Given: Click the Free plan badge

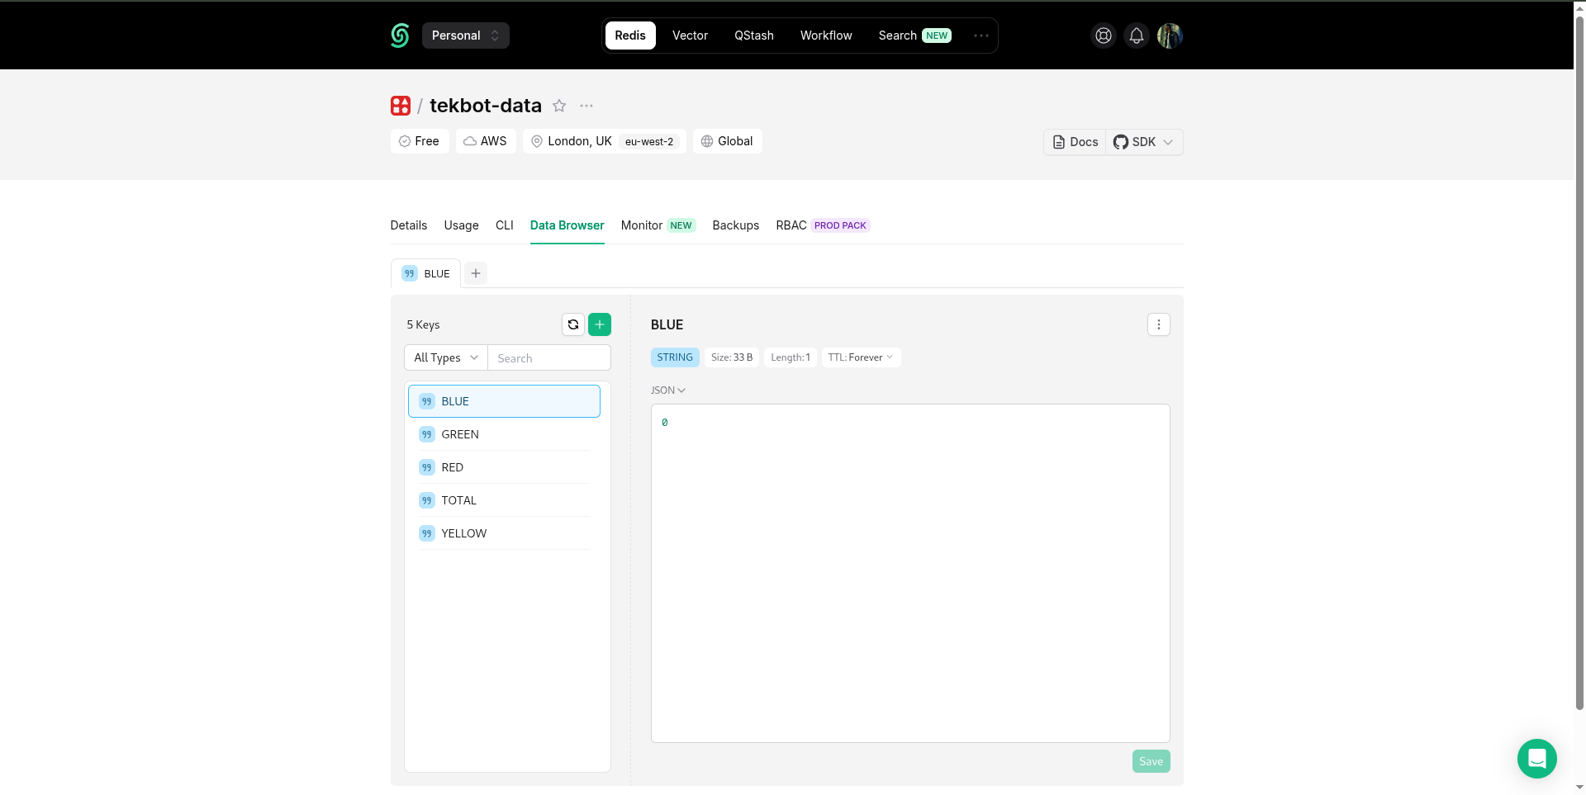Looking at the screenshot, I should 420,141.
